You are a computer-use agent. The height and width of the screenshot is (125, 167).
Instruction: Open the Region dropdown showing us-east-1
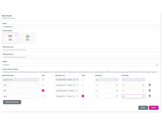click(x=80, y=65)
